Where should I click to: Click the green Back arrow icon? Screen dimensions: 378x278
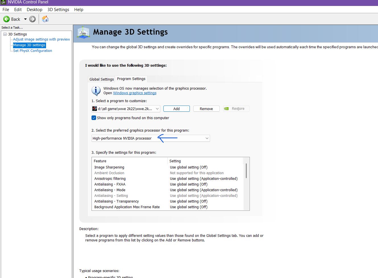tap(6, 19)
